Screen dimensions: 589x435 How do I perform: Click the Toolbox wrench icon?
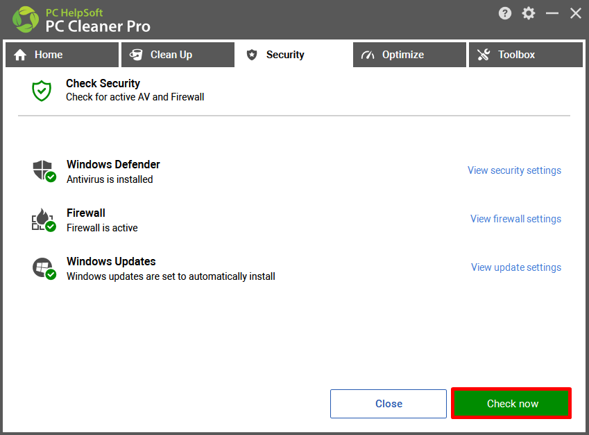484,55
